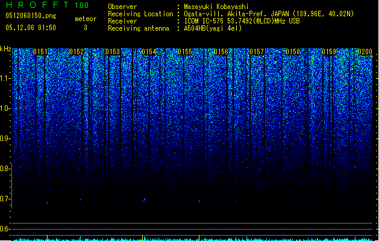The width and height of the screenshot is (379, 241).
Task: Click the 0159 time marker
Action: pos(329,52)
